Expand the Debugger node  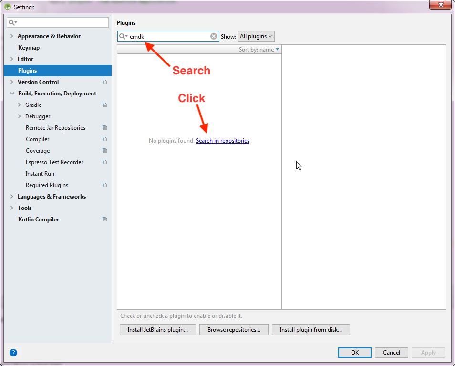[20, 116]
